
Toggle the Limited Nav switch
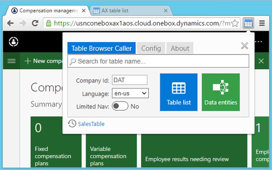pyautogui.click(x=120, y=106)
